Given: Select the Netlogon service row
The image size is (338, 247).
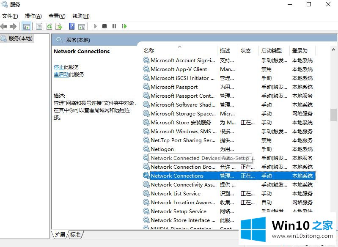Looking at the screenshot, I should (x=162, y=149).
